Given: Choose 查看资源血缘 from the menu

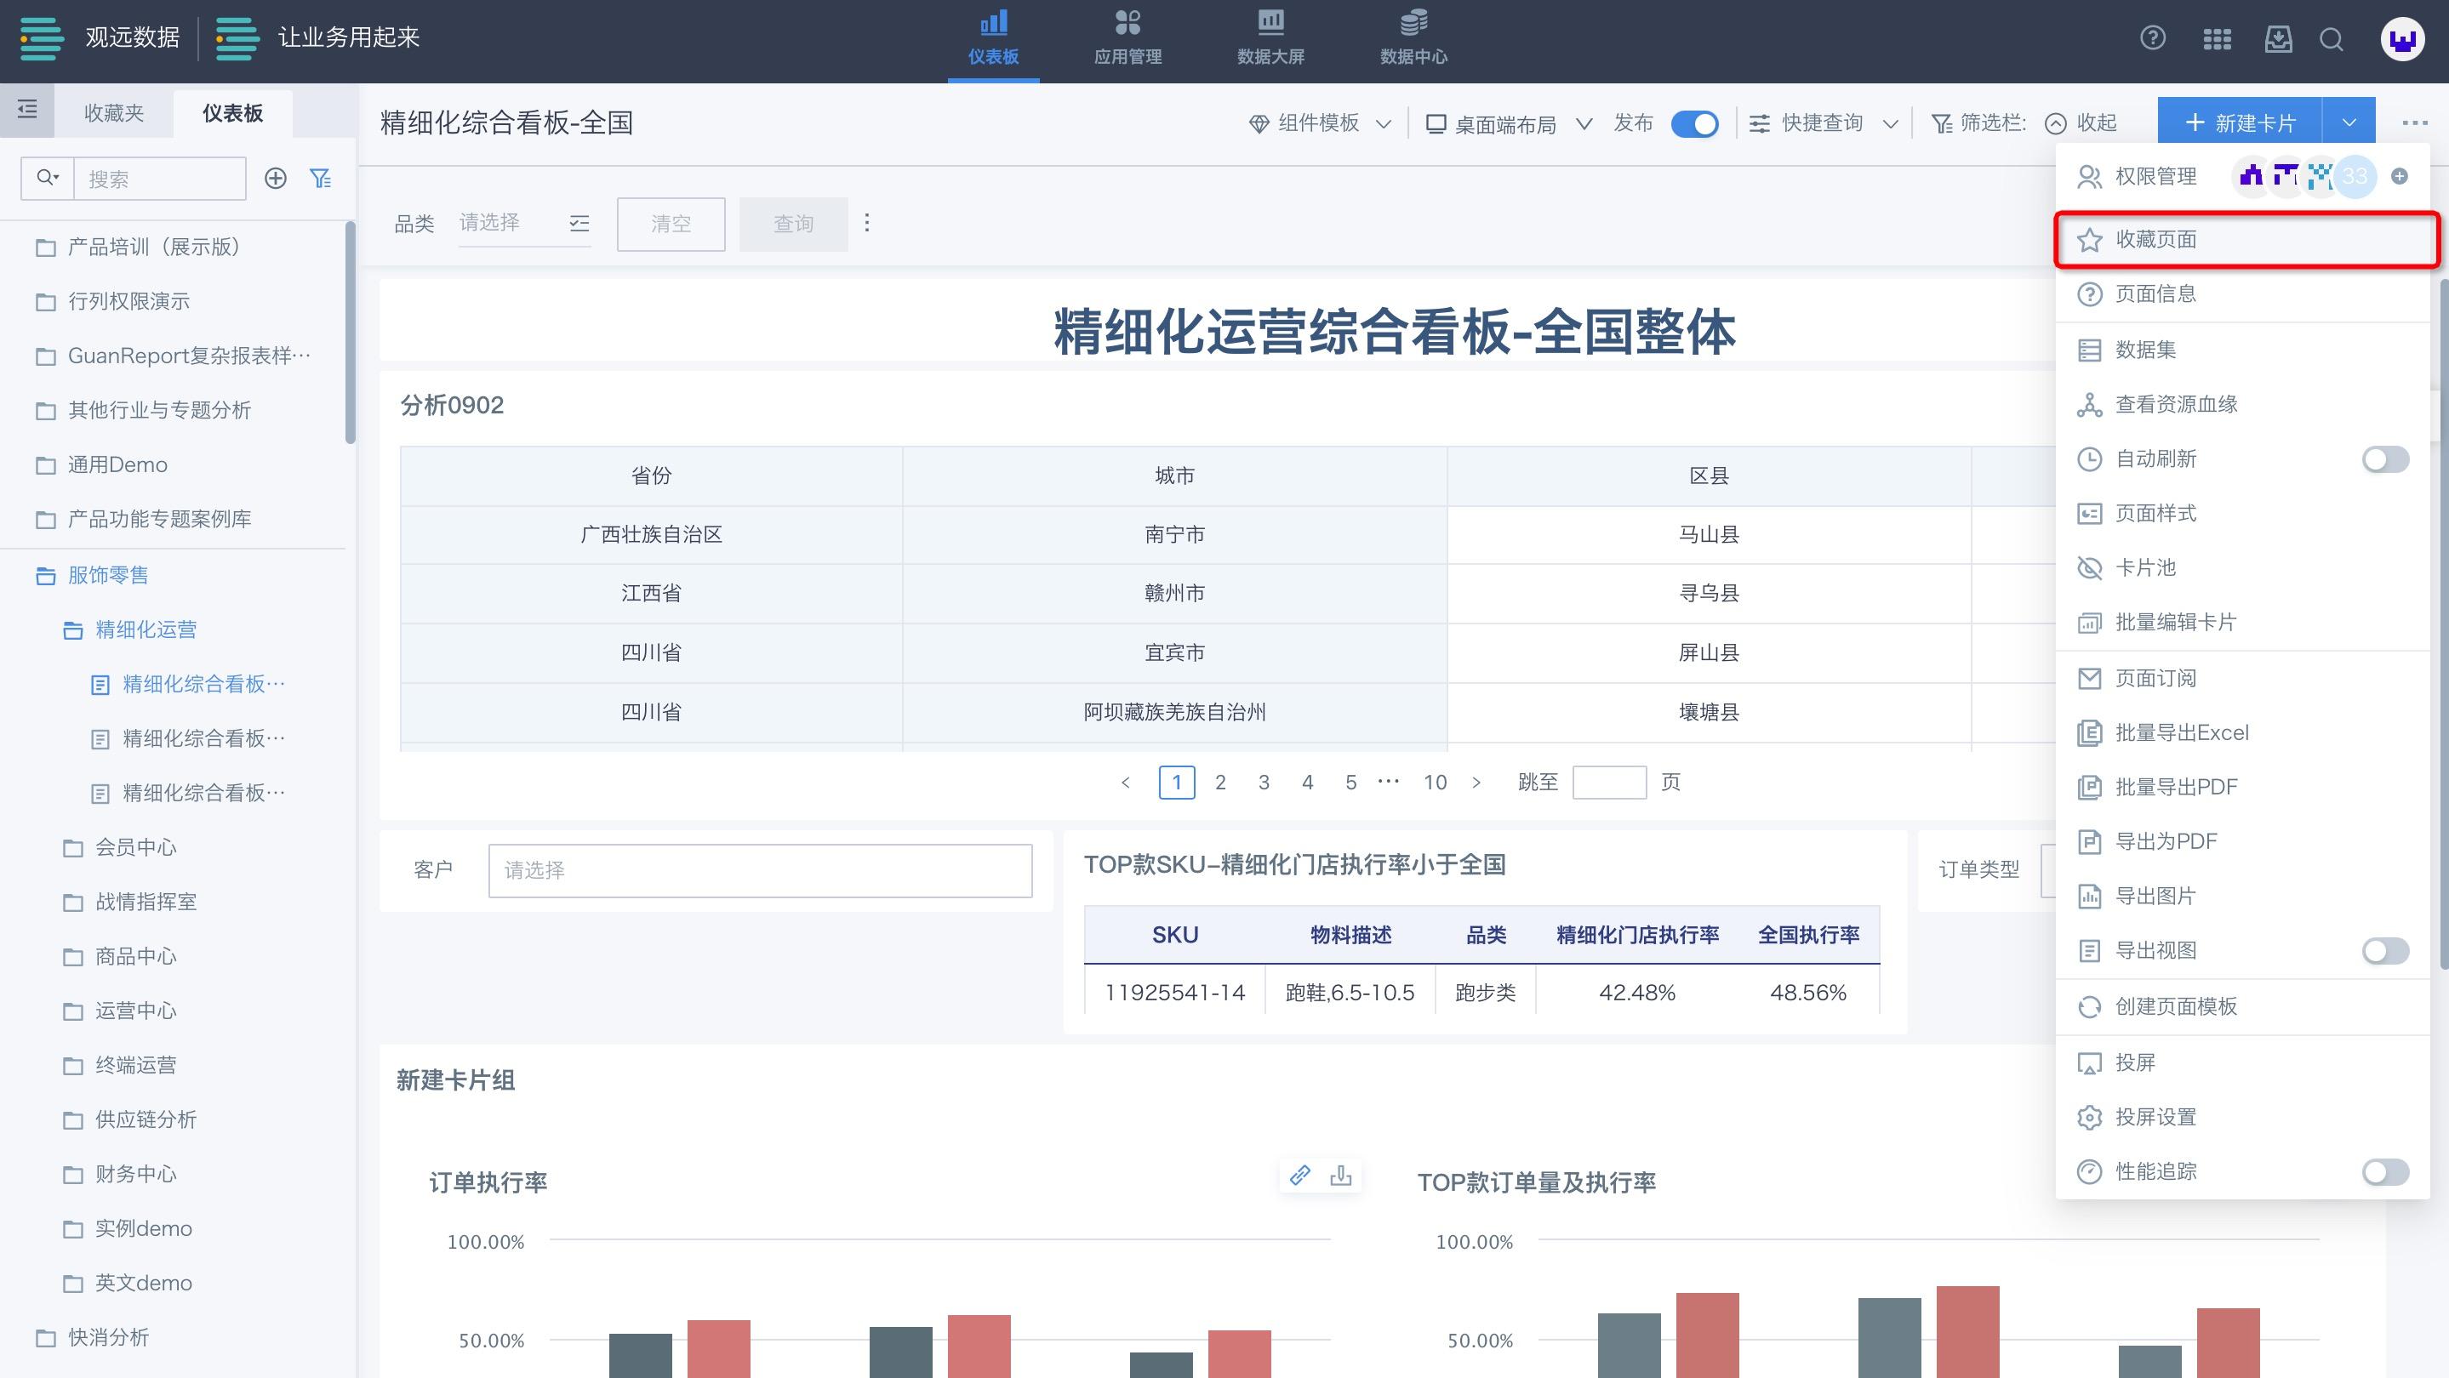Looking at the screenshot, I should [x=2241, y=404].
